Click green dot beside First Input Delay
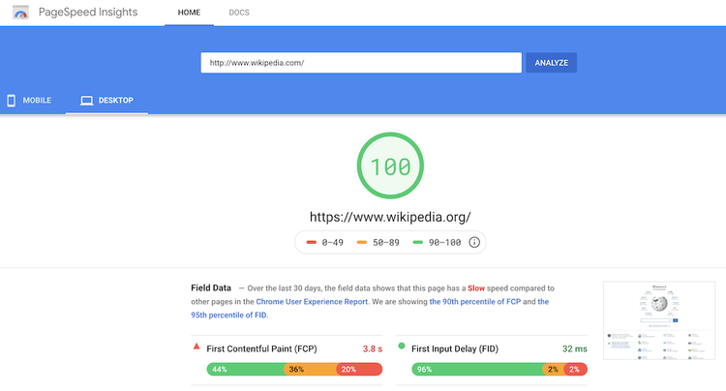 pyautogui.click(x=402, y=346)
